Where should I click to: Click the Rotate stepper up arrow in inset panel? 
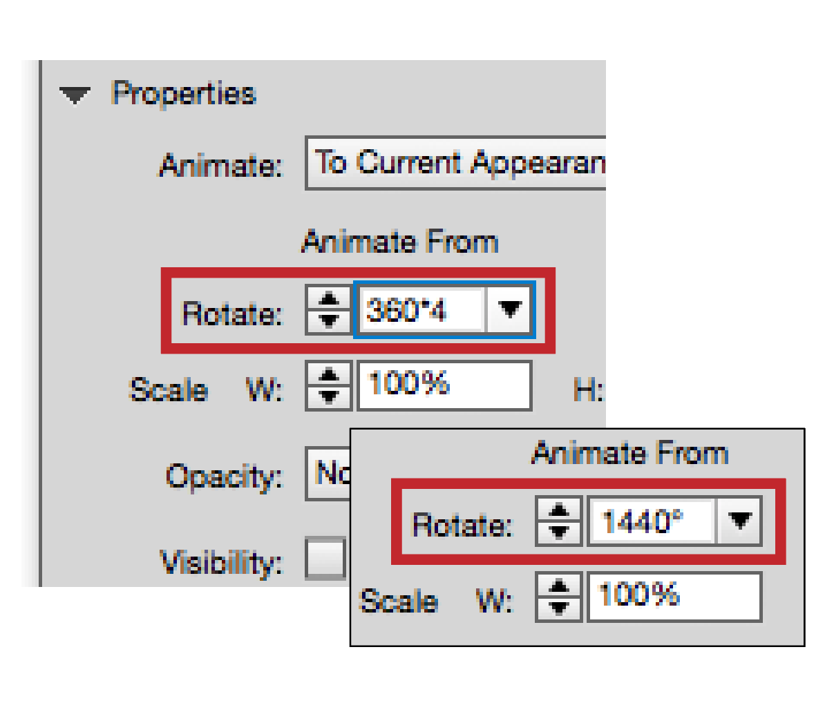click(558, 512)
